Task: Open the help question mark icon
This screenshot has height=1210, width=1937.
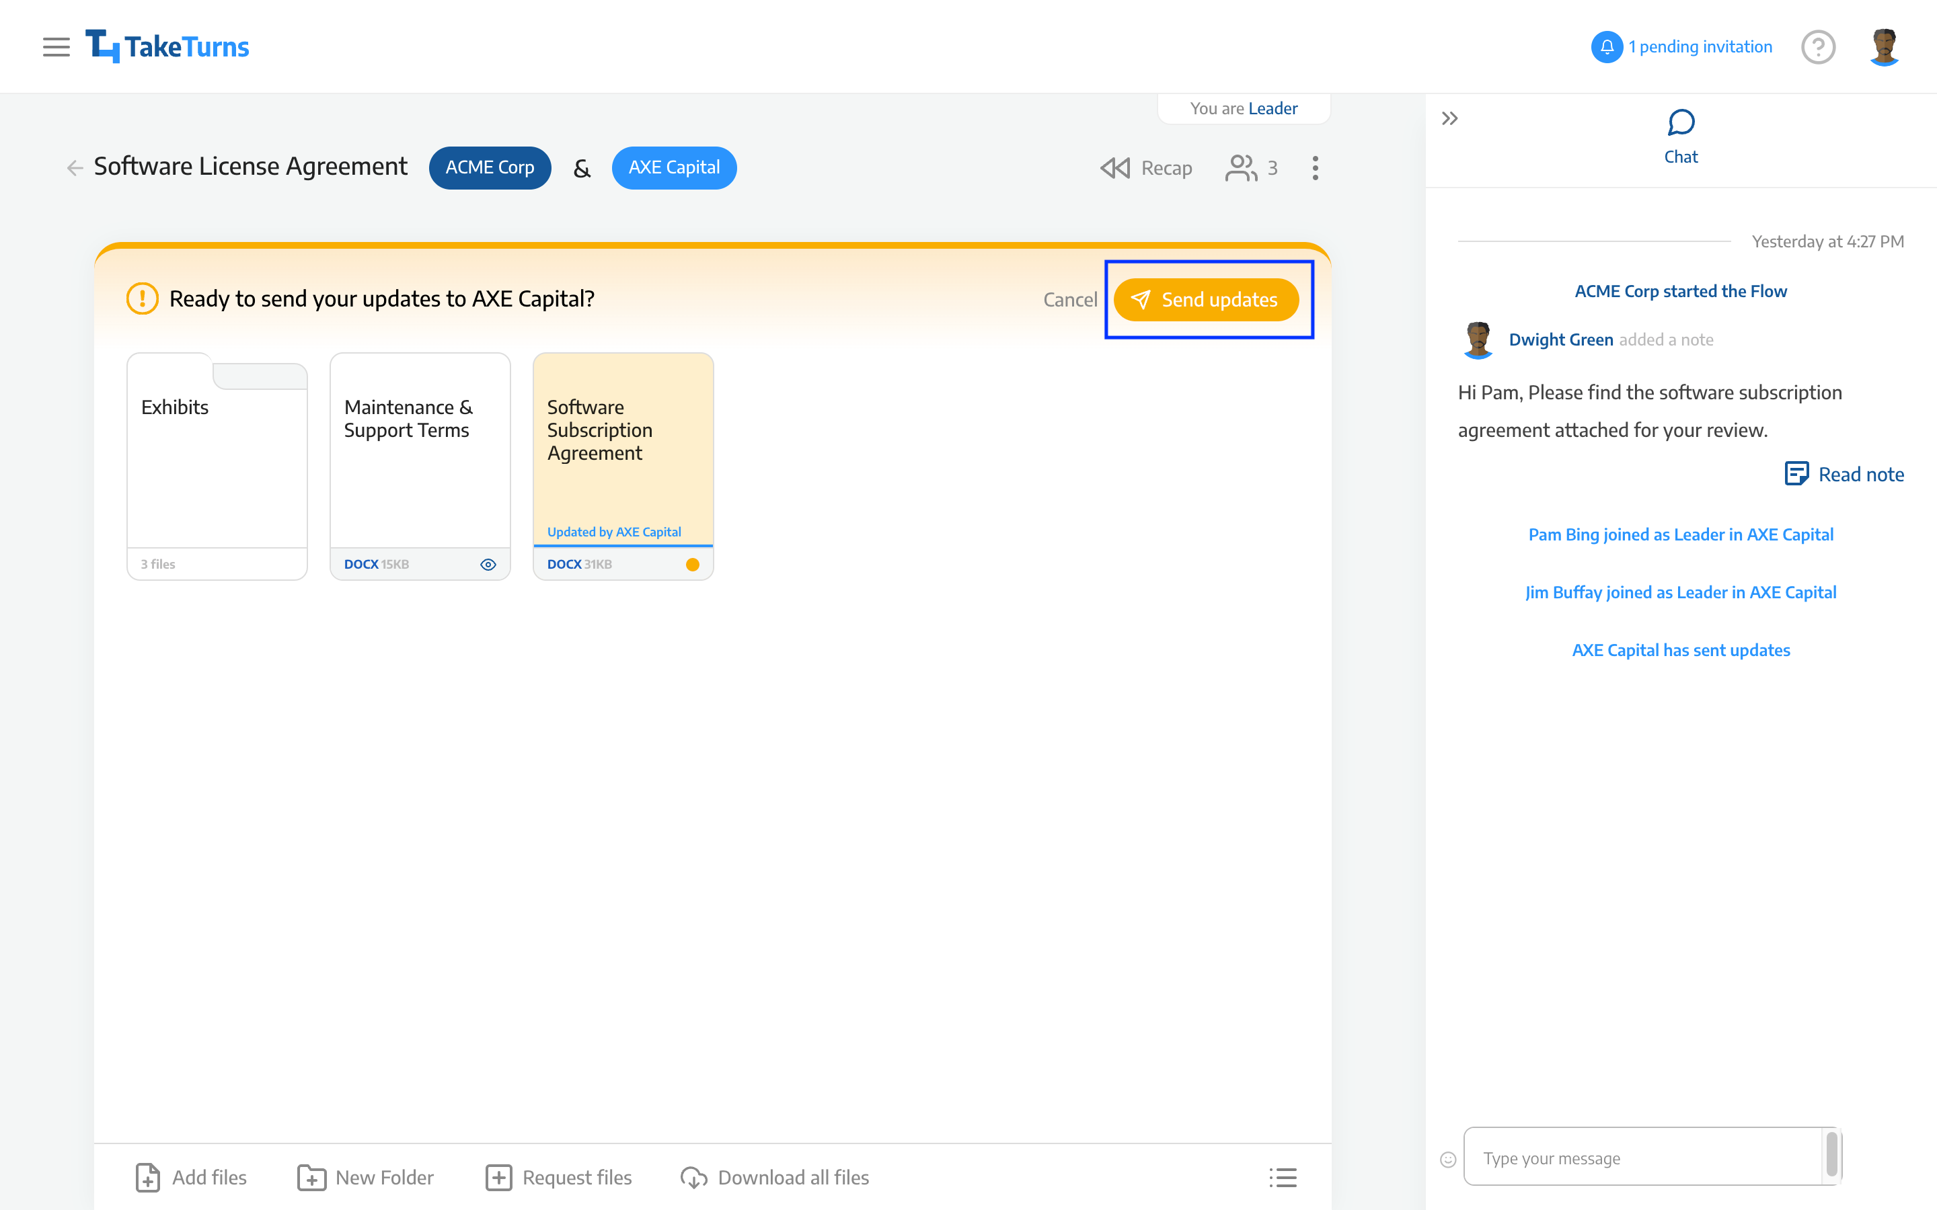Action: 1818,46
